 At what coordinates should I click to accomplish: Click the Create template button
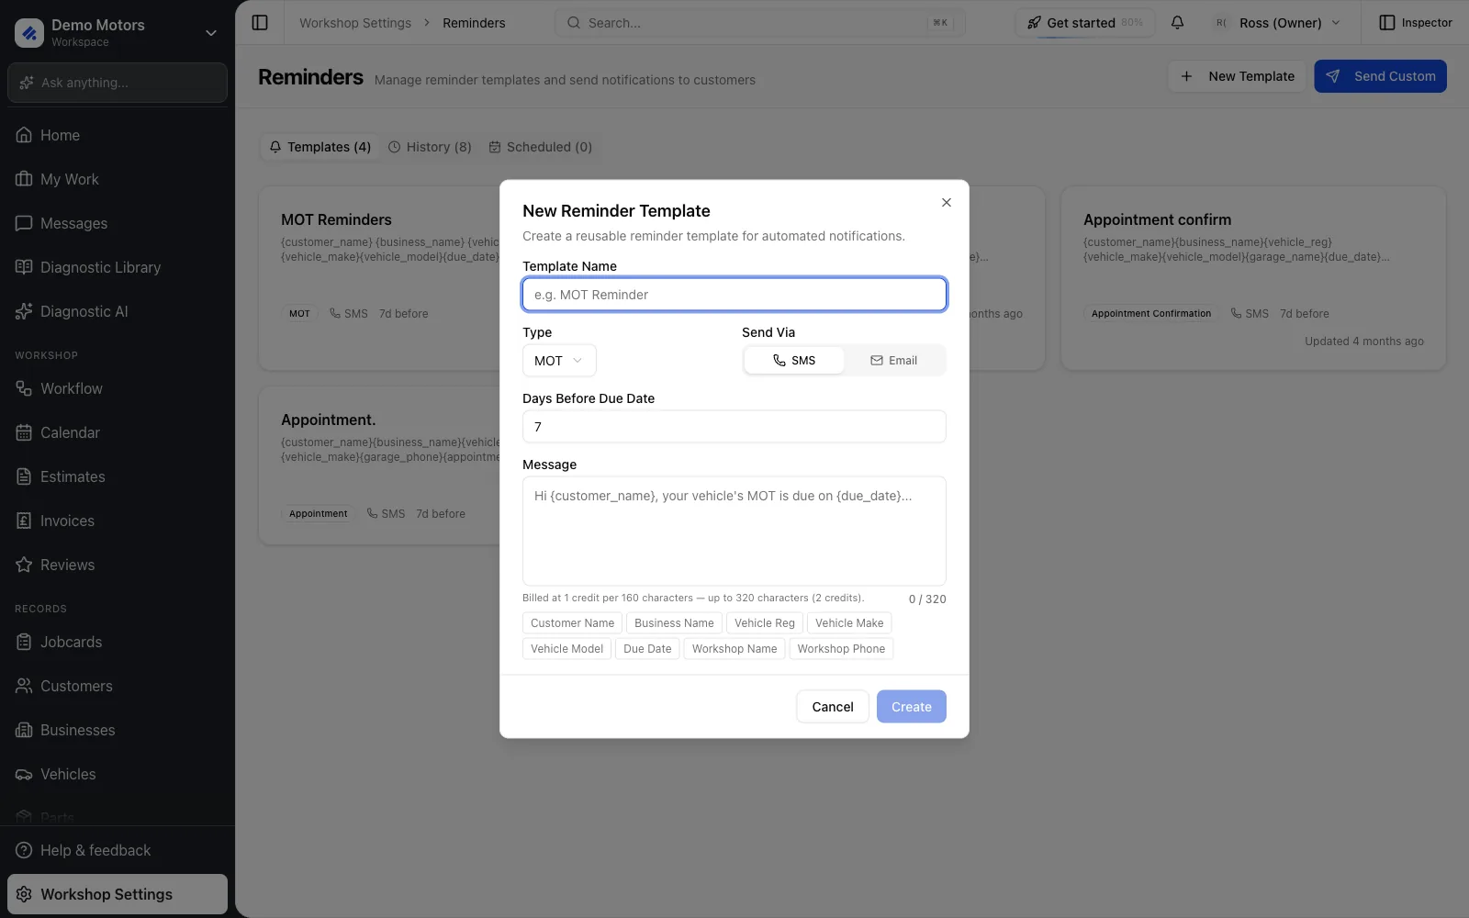click(x=912, y=706)
